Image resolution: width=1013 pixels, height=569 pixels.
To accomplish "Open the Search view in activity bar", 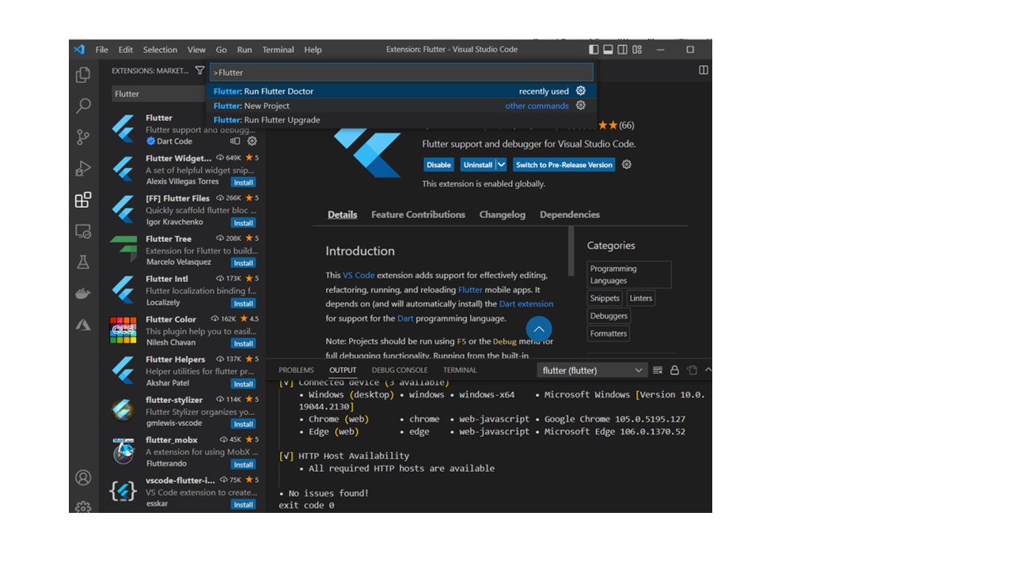I will [x=83, y=106].
